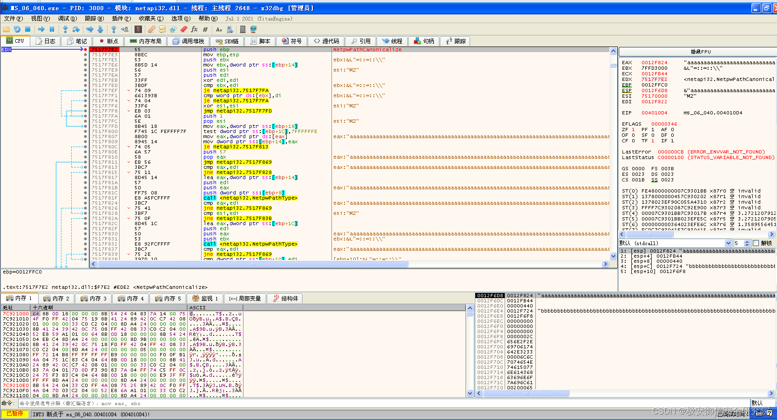Screen dimensions: 777x420
Task: Click the step over icon
Action: click(x=76, y=29)
